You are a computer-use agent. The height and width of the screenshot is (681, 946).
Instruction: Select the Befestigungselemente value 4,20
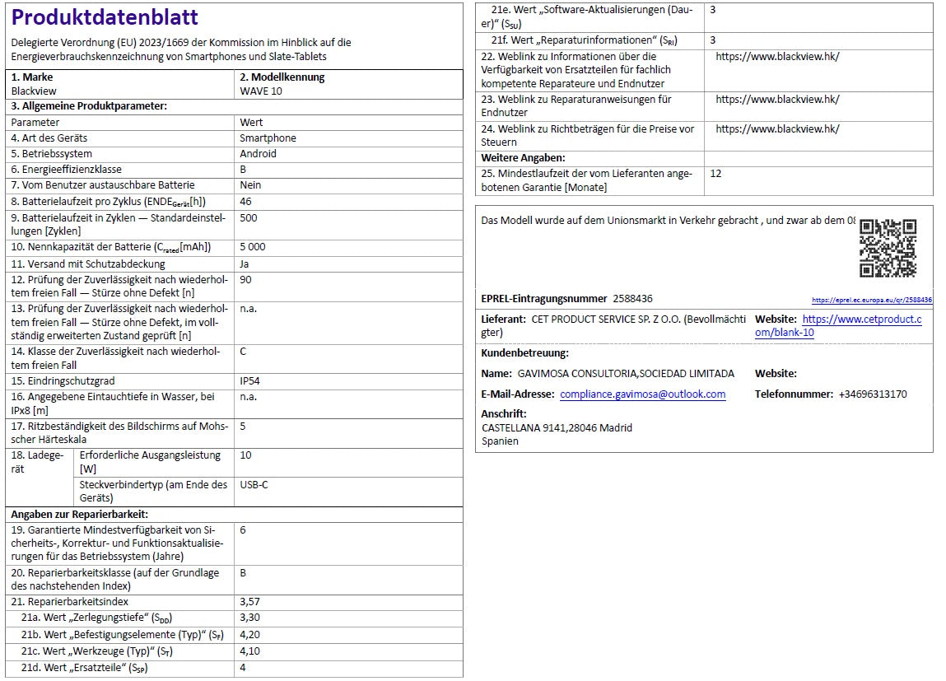[x=249, y=635]
